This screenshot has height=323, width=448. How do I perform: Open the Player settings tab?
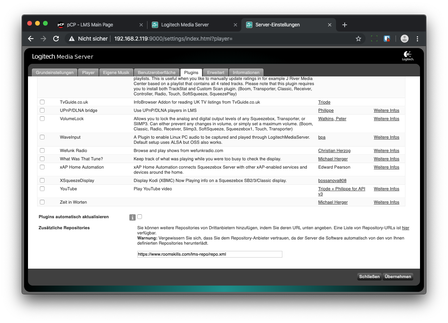(88, 72)
